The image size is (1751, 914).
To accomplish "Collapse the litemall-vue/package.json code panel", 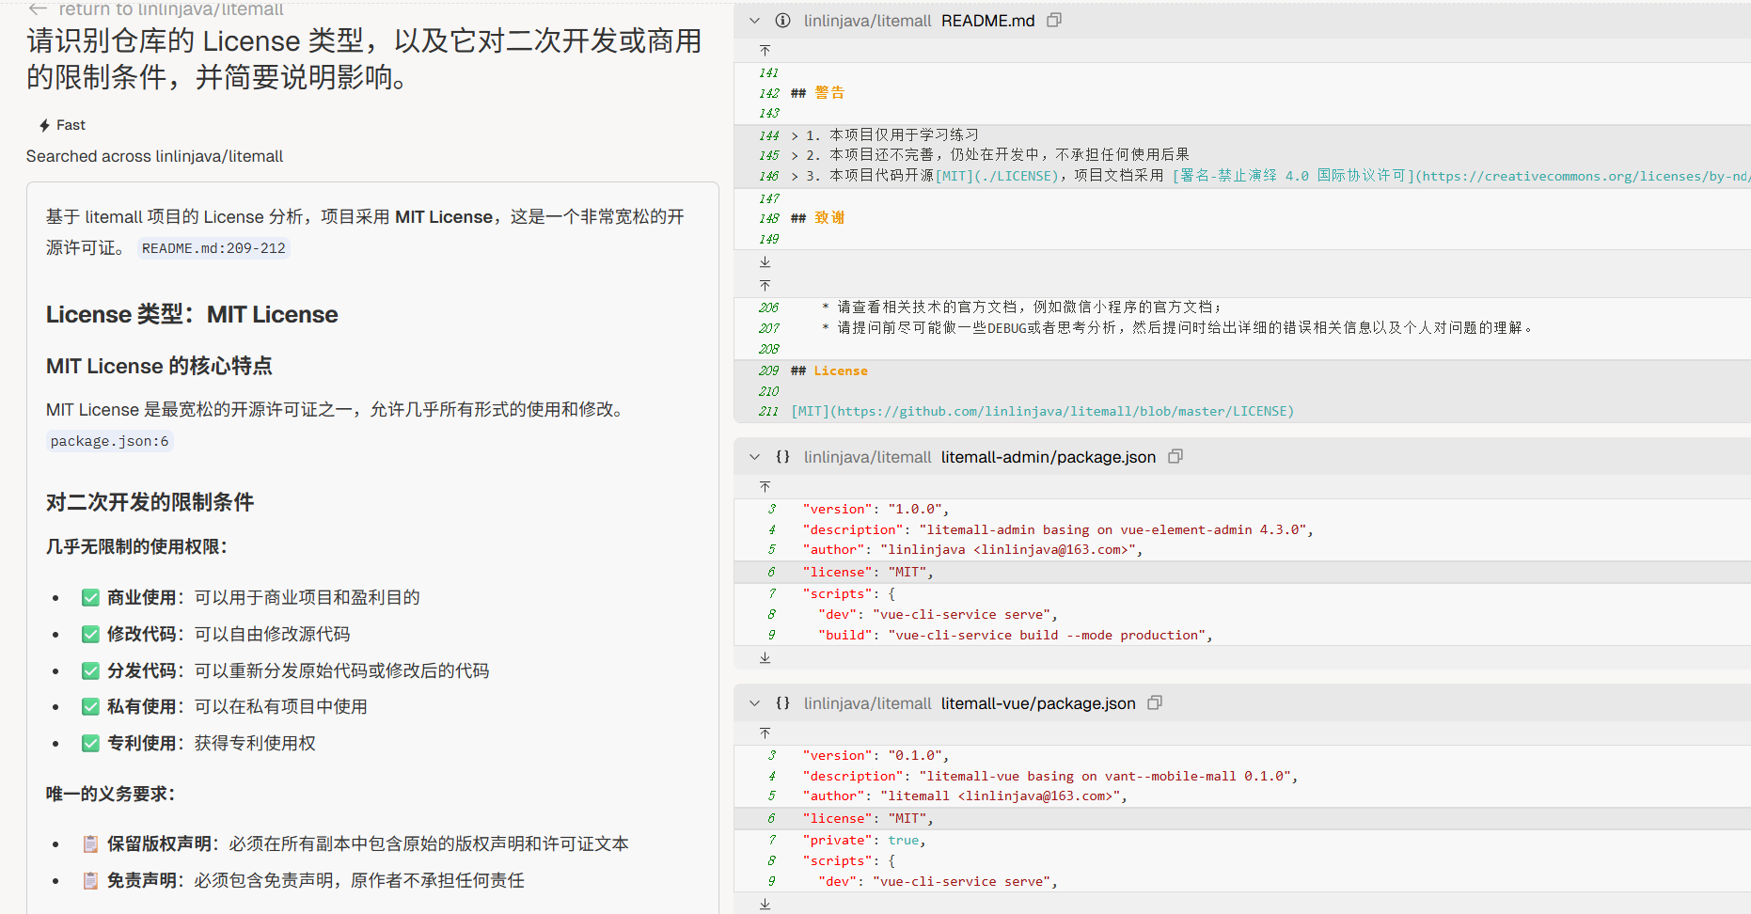I will pyautogui.click(x=754, y=703).
